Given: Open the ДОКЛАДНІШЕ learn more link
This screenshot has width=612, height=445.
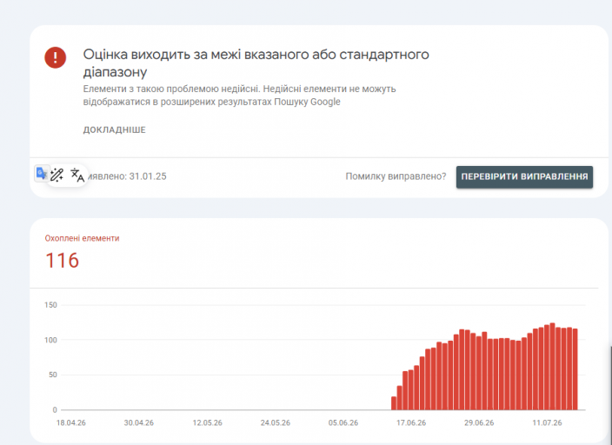Looking at the screenshot, I should coord(115,130).
